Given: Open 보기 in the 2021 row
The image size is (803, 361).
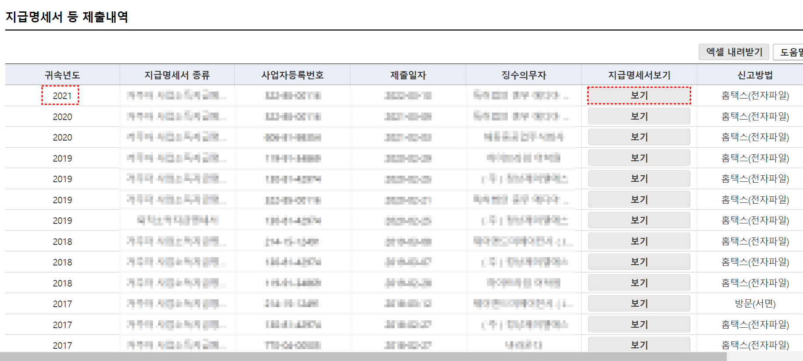Looking at the screenshot, I should (x=639, y=96).
